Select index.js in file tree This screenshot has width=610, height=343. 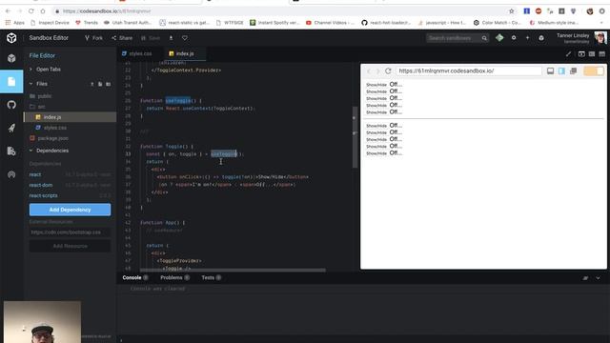(70, 117)
